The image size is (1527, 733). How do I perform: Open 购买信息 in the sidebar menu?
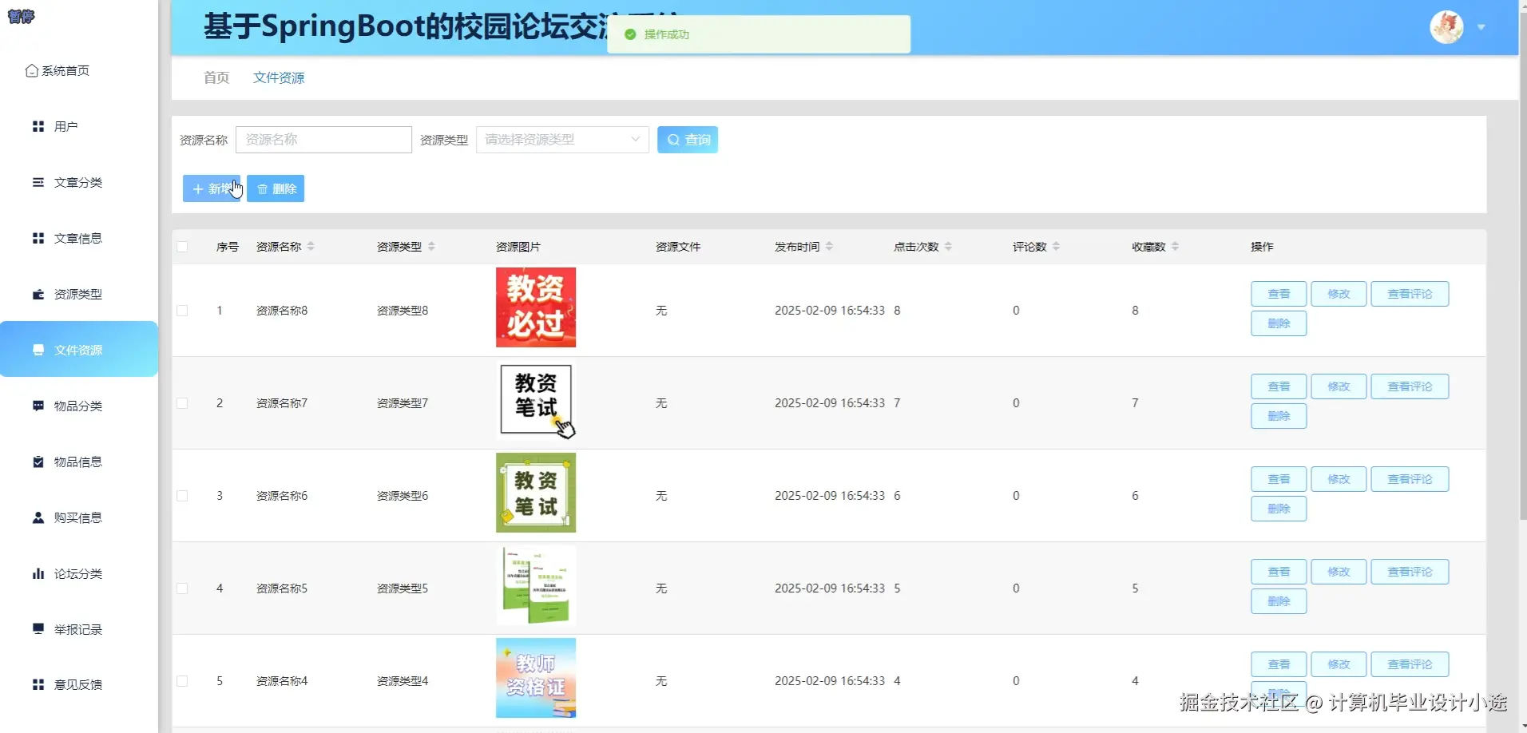(79, 517)
